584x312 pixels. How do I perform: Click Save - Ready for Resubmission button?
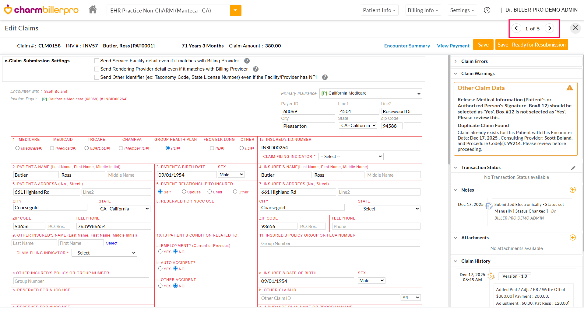coord(532,45)
